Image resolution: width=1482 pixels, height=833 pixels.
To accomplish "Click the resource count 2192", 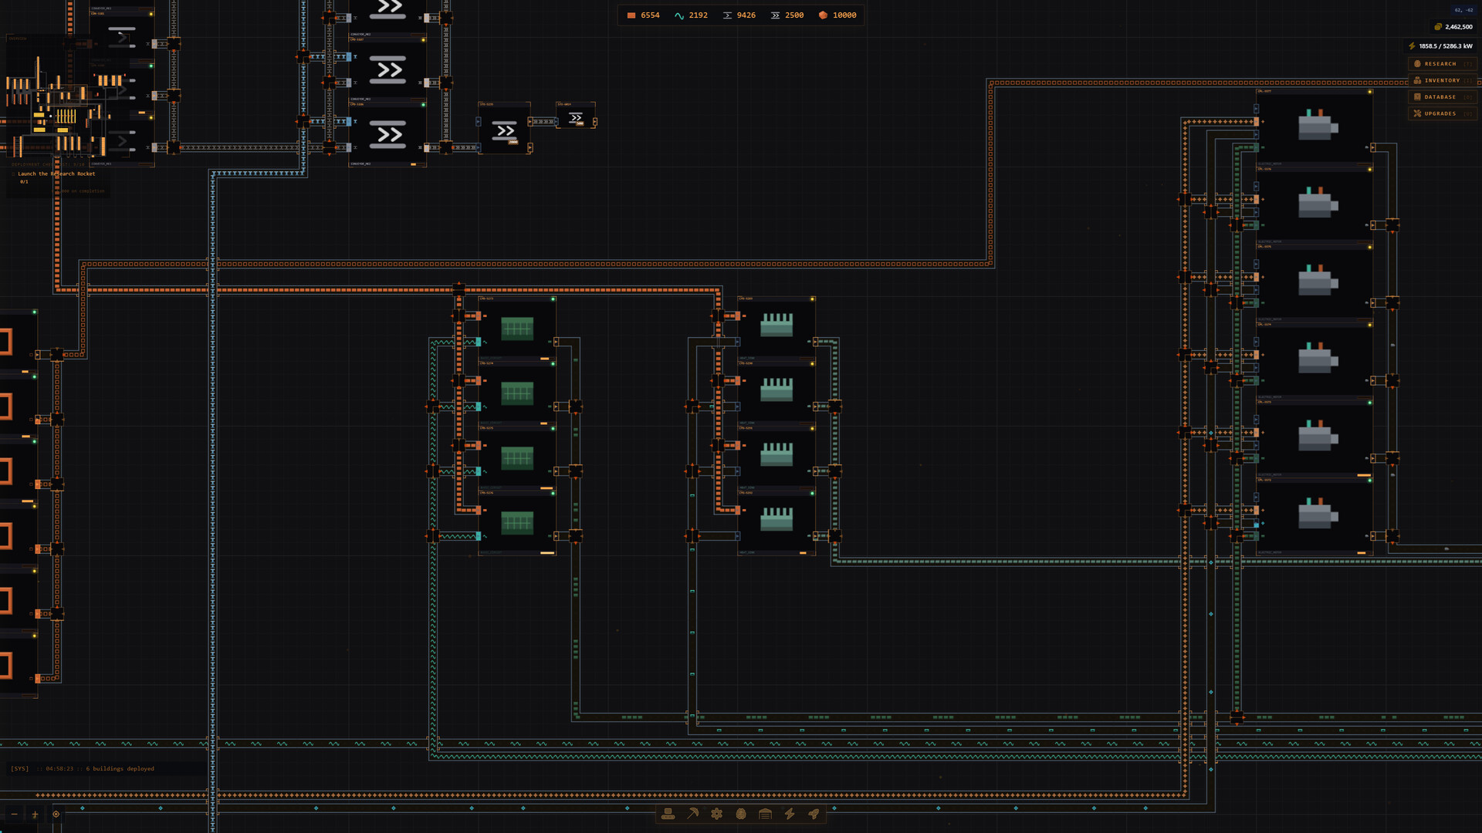I will pos(698,15).
